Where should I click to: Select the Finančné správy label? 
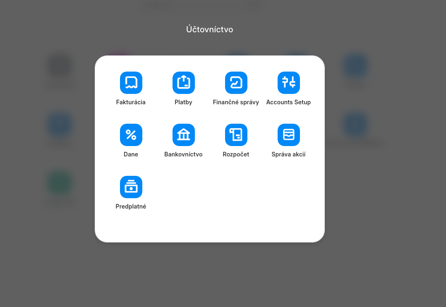236,102
